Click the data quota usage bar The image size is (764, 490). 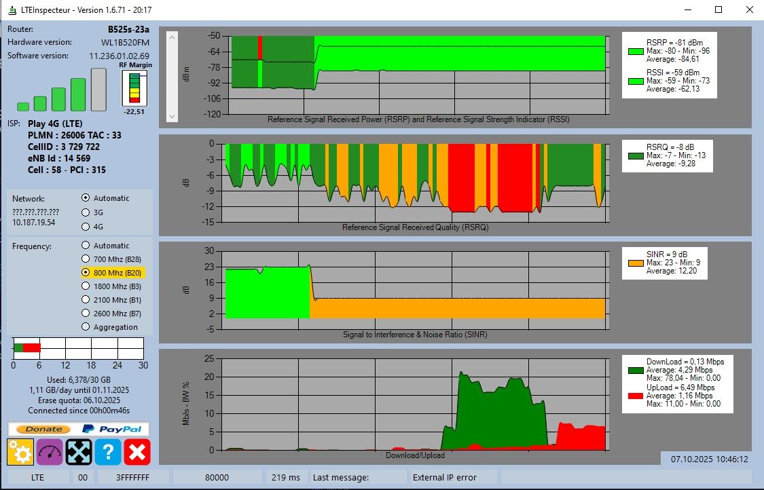[x=79, y=348]
